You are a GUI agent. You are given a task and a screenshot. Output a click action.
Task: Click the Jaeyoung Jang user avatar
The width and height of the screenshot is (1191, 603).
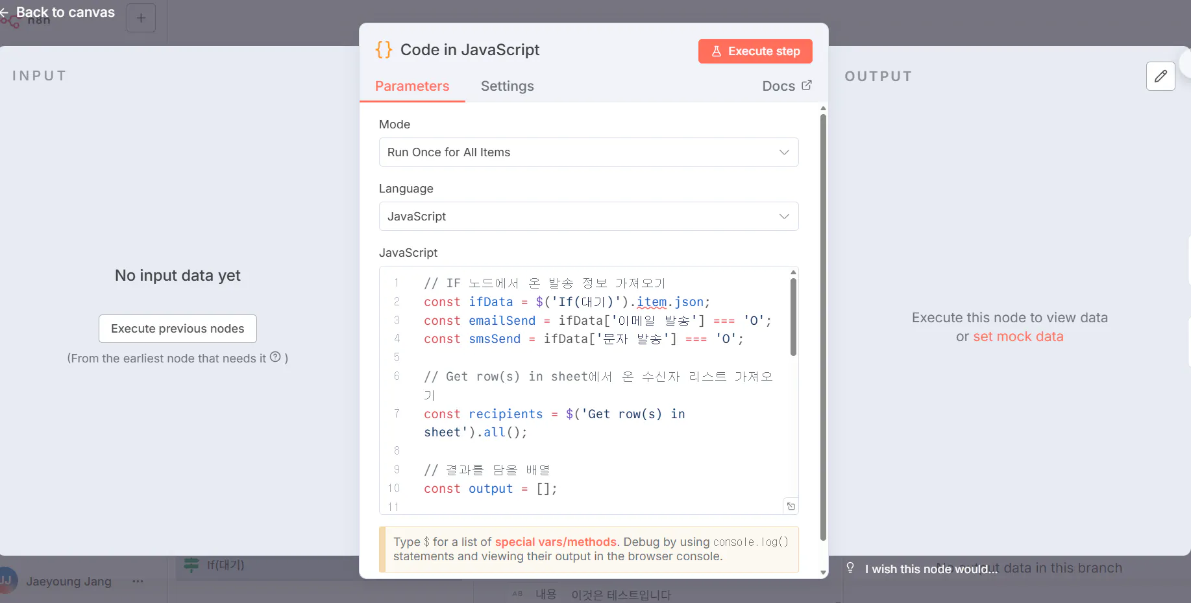click(x=6, y=581)
